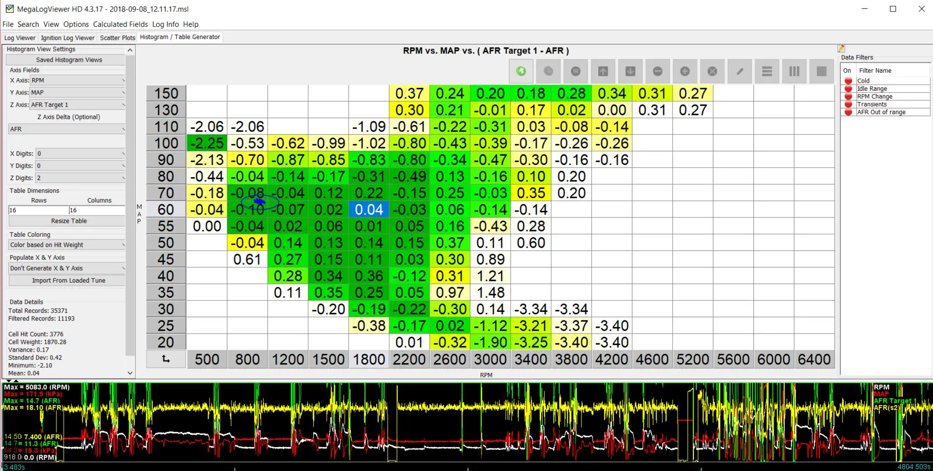The width and height of the screenshot is (933, 471).
Task: Open the File menu
Action: click(x=8, y=24)
